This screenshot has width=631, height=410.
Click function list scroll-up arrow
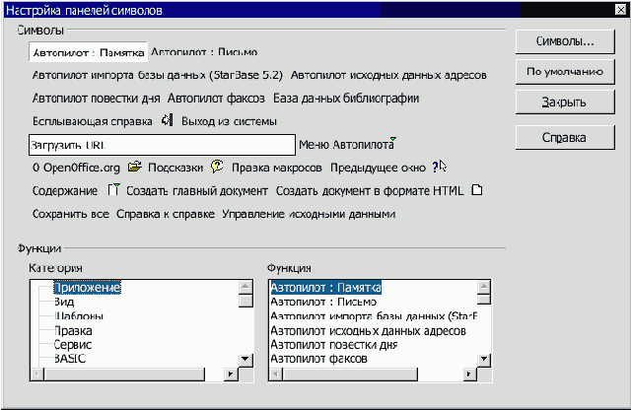(484, 287)
